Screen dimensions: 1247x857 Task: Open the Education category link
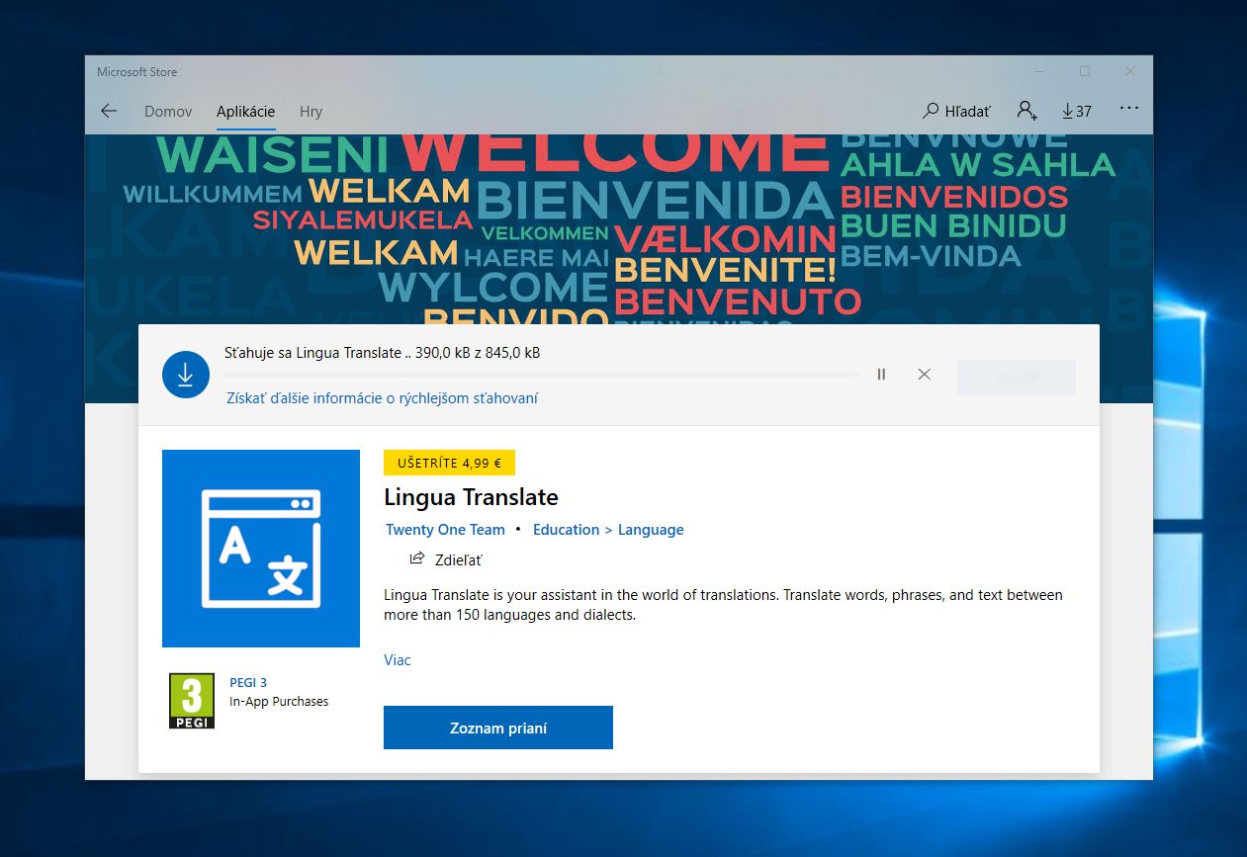click(566, 530)
